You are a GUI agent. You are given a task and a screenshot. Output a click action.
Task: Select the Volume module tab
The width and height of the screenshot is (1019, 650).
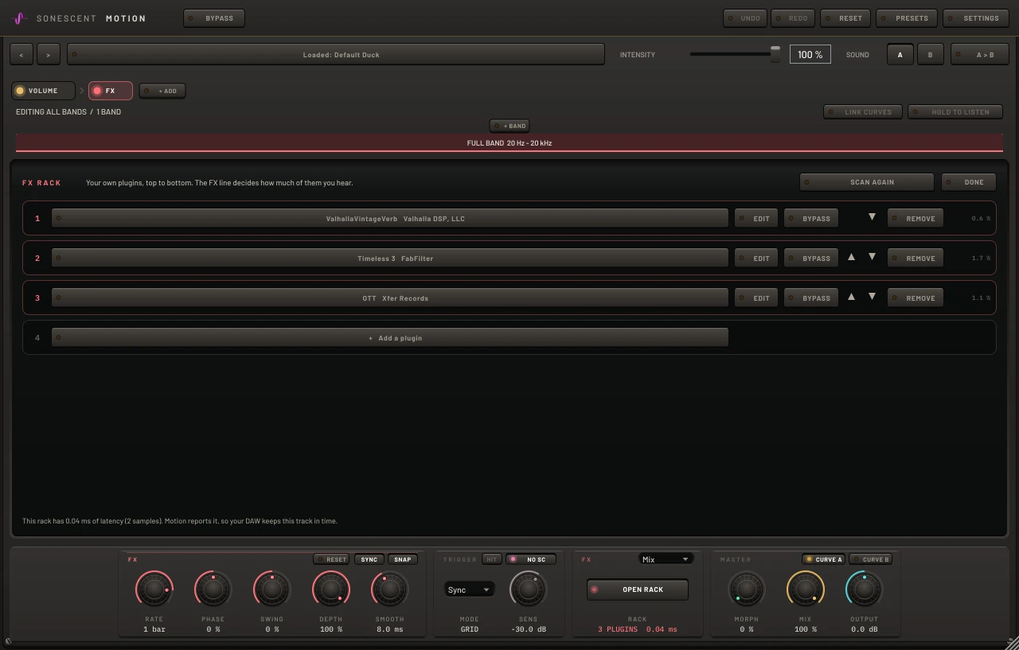(43, 91)
